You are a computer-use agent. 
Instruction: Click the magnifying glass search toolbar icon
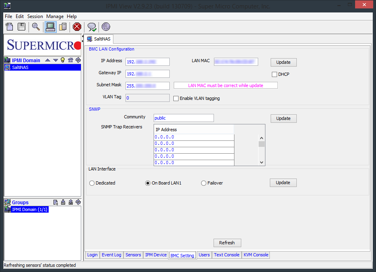(36, 26)
